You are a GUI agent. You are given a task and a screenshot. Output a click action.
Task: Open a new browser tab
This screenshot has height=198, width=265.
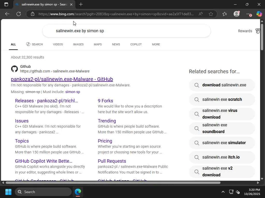click(81, 4)
